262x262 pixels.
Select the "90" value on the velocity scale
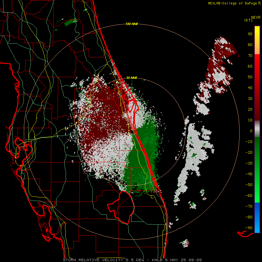pyautogui.click(x=250, y=34)
